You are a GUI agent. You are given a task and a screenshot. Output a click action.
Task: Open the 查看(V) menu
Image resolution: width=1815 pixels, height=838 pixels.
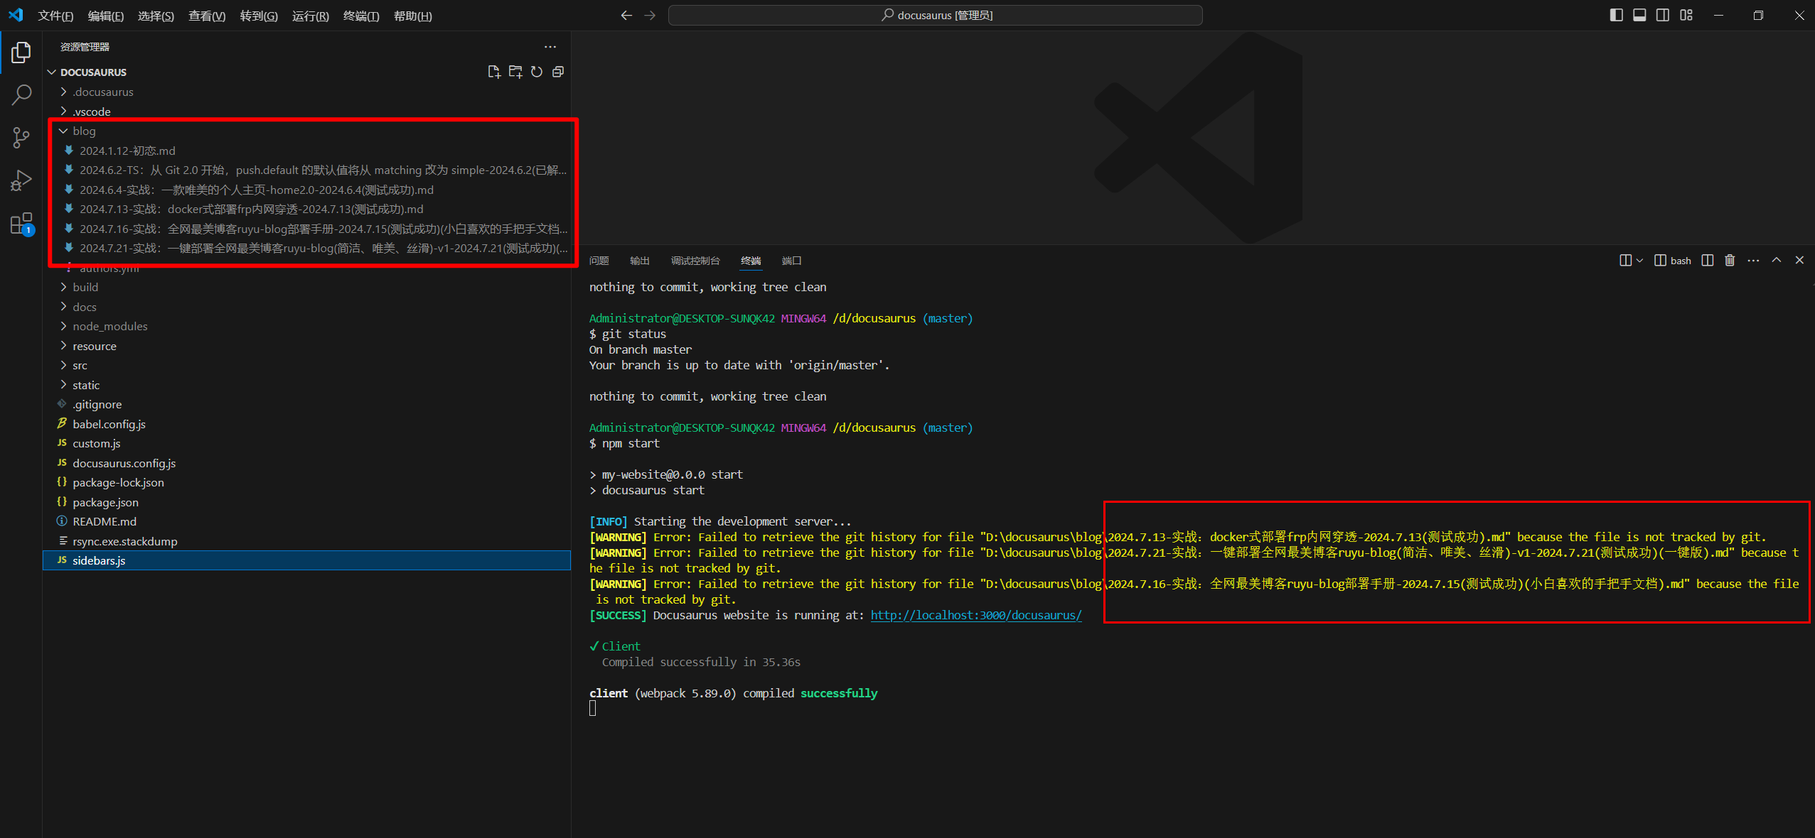(x=207, y=16)
